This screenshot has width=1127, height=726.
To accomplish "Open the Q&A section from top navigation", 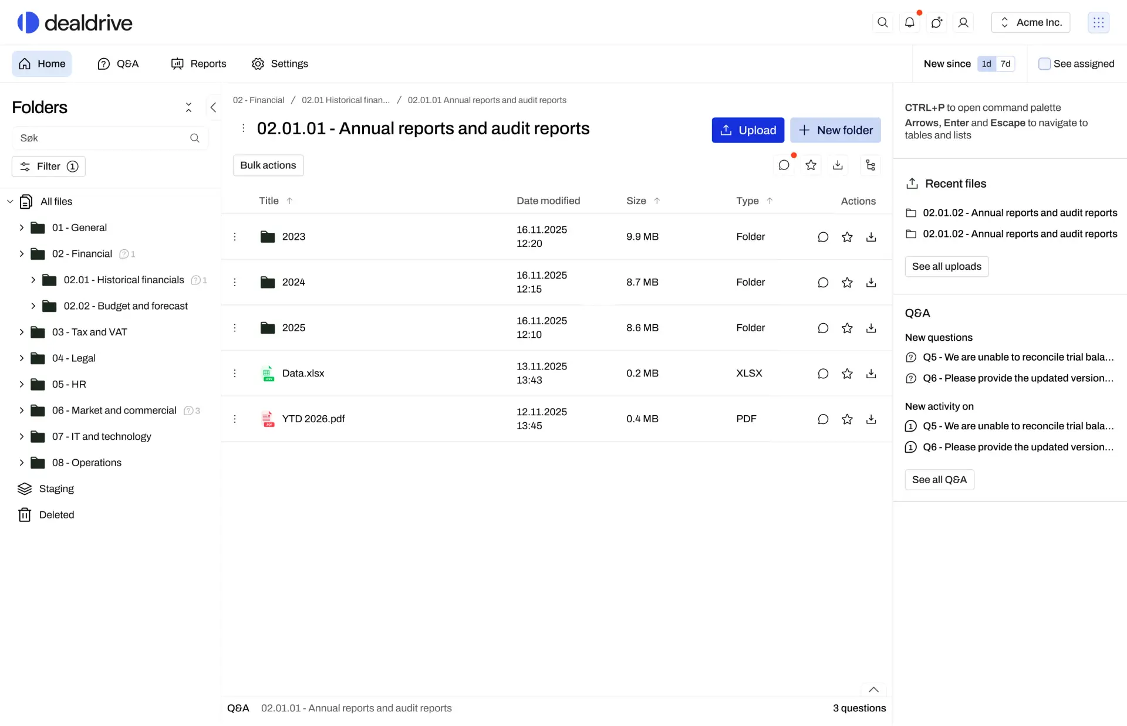I will 118,63.
